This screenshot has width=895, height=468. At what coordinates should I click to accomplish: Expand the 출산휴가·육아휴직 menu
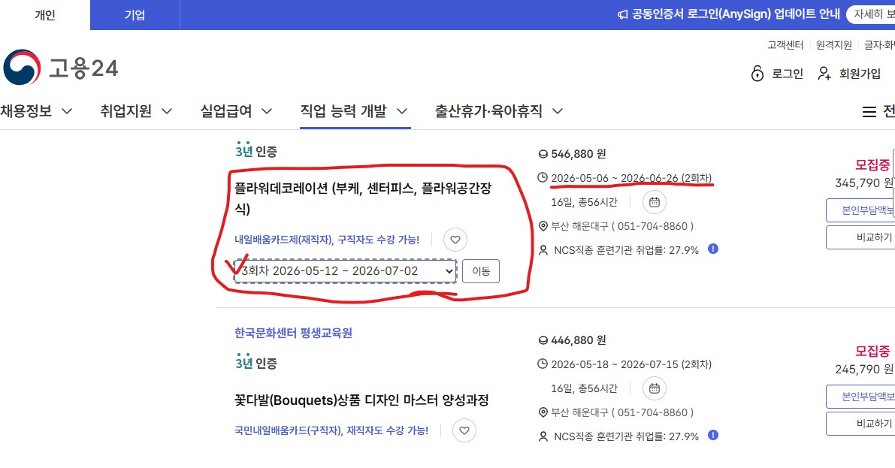click(x=499, y=111)
